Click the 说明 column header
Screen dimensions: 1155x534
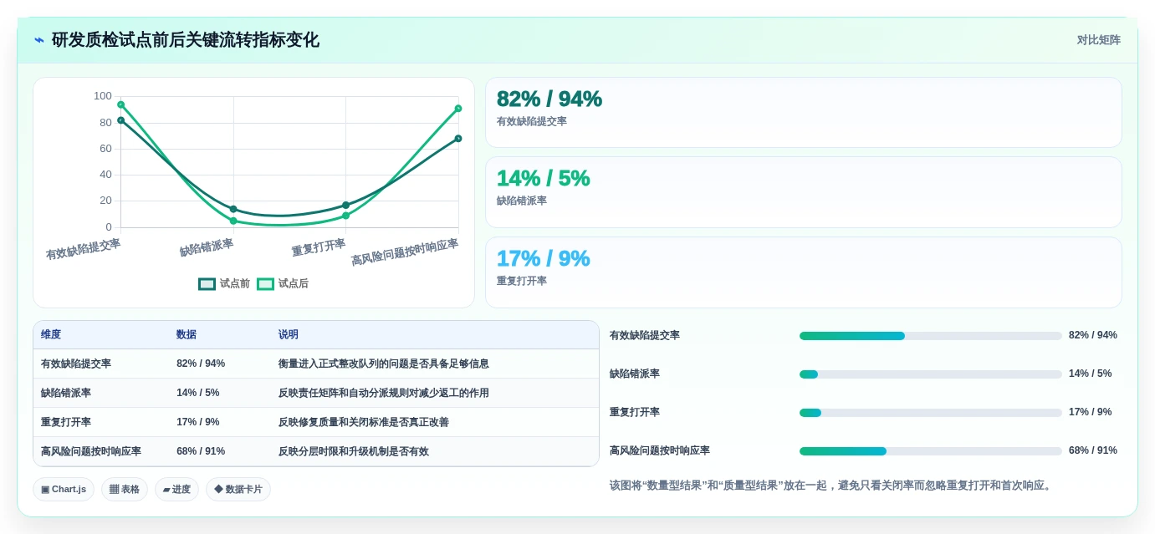pos(289,334)
